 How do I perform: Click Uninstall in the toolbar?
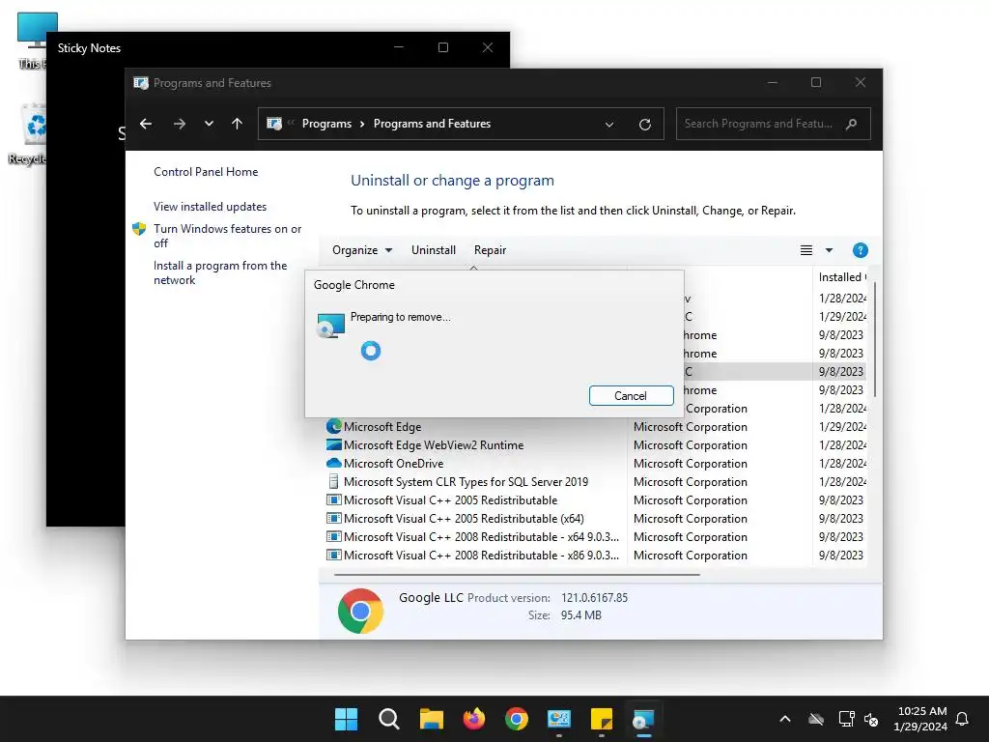[x=434, y=250]
